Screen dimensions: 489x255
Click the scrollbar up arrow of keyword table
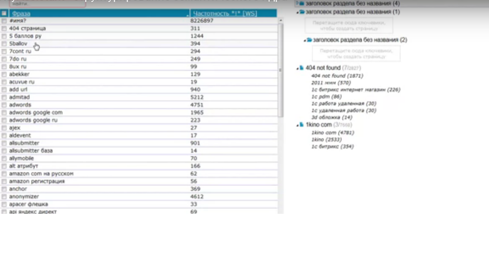tap(280, 20)
